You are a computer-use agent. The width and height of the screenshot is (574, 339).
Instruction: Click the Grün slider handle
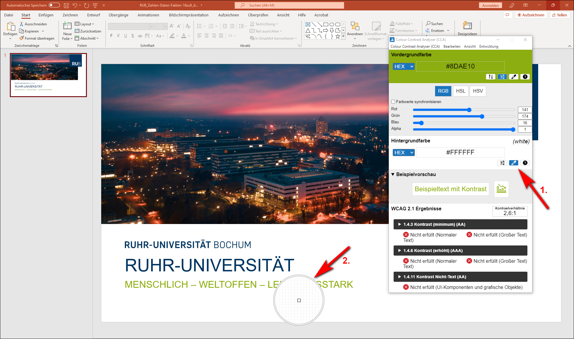[x=482, y=116]
